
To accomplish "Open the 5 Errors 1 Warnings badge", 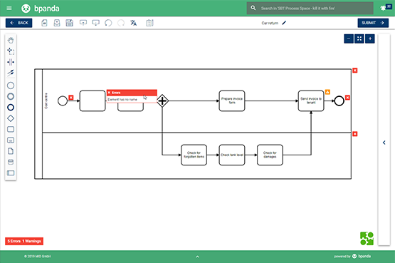I will 24,241.
